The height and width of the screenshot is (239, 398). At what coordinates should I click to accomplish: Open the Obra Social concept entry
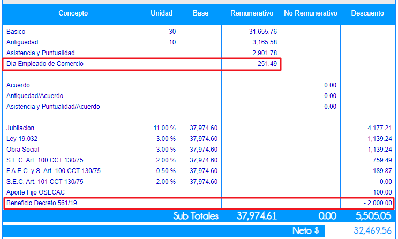(22, 150)
